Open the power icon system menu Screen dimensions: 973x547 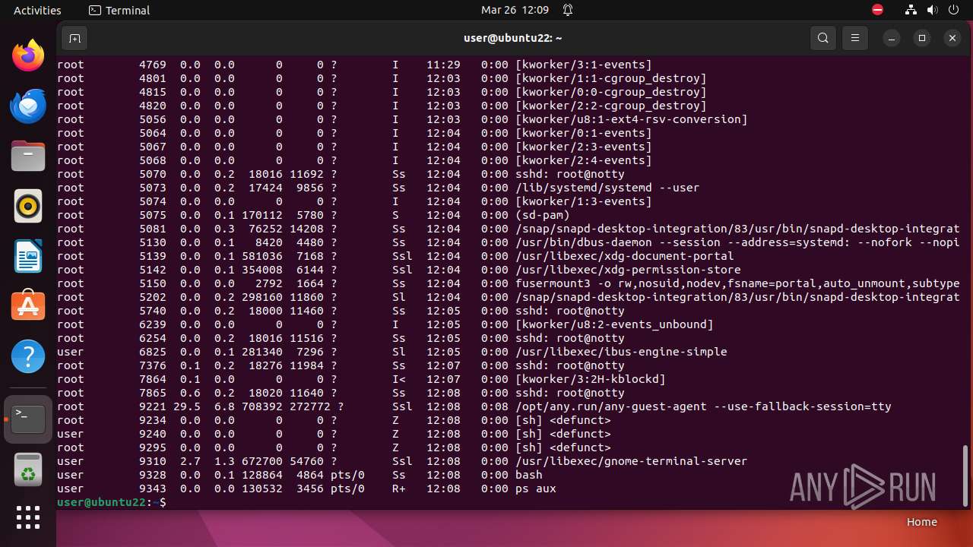[953, 10]
